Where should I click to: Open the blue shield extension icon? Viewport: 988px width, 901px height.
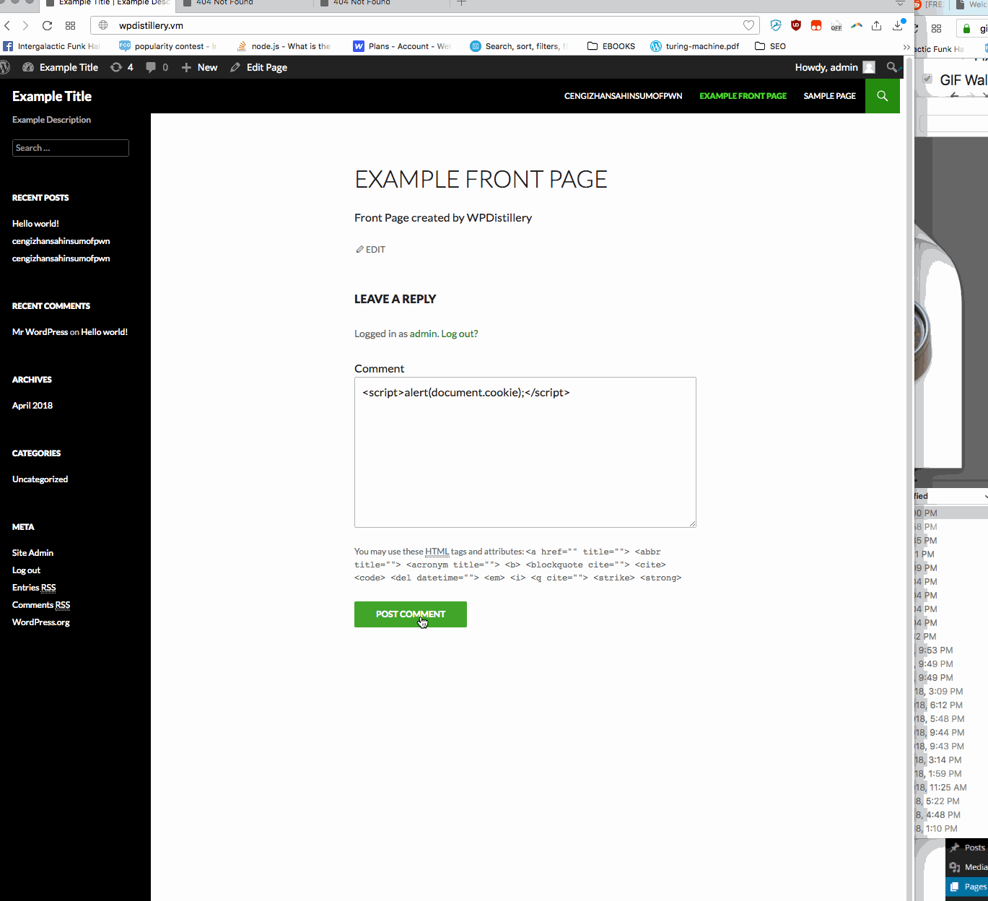click(x=776, y=25)
